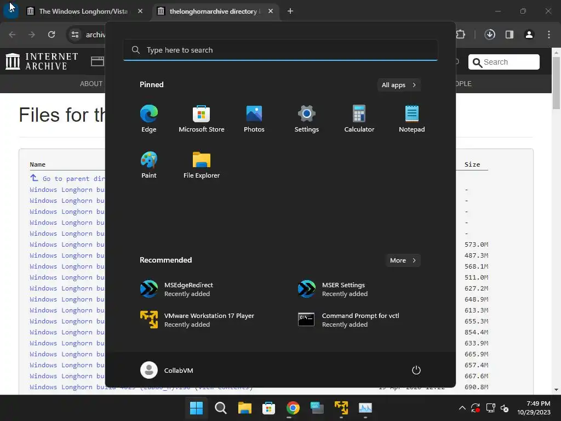Screen dimensions: 561x421
Task: Open the computer-screen taskbar app next to Chrome
Action: point(317,408)
